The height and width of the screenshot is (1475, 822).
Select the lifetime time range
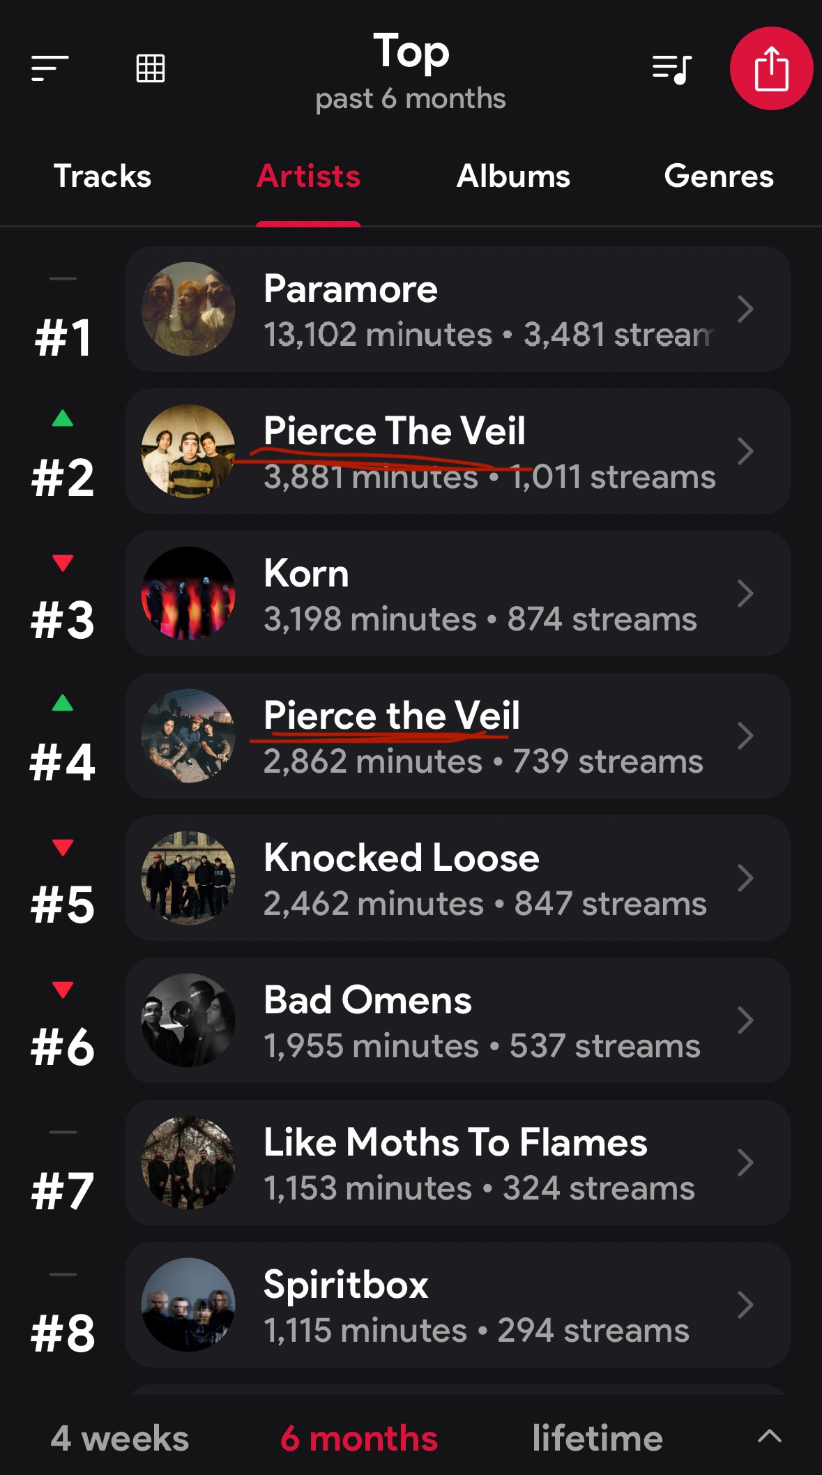(x=598, y=1438)
